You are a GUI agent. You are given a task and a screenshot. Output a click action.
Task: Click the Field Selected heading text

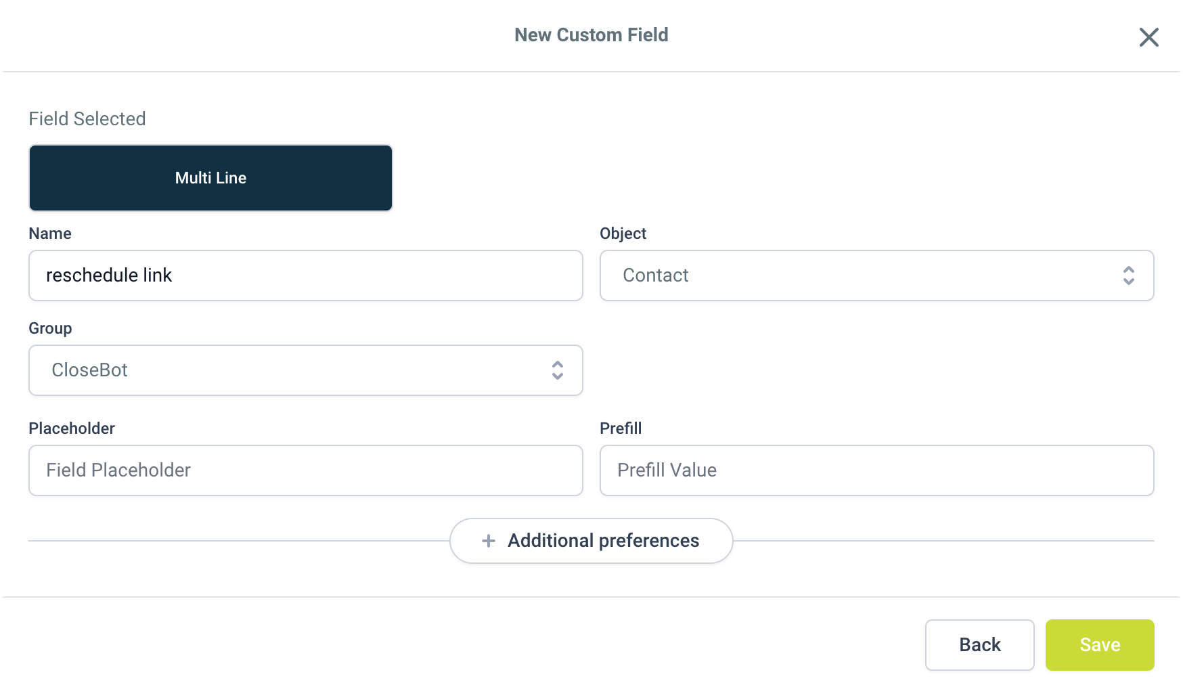point(87,119)
